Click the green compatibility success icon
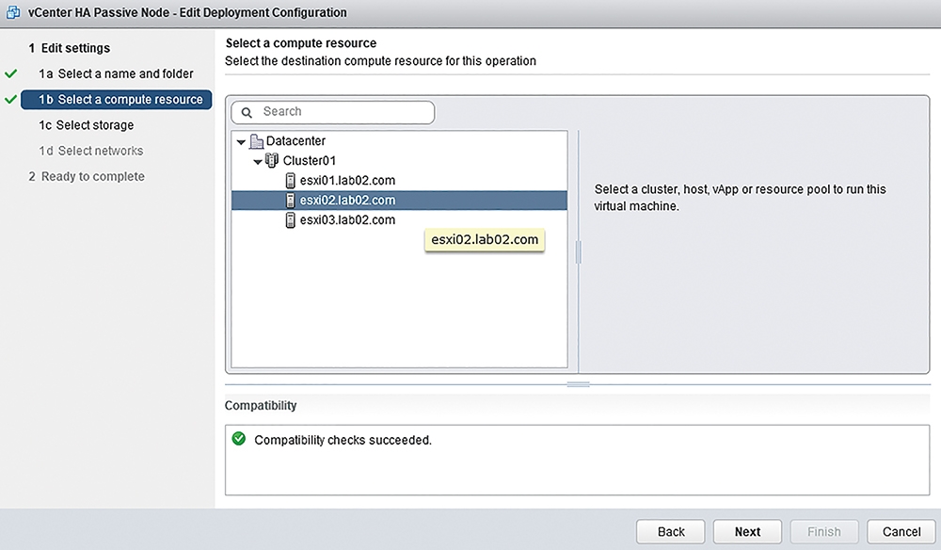The height and width of the screenshot is (550, 941). 239,439
